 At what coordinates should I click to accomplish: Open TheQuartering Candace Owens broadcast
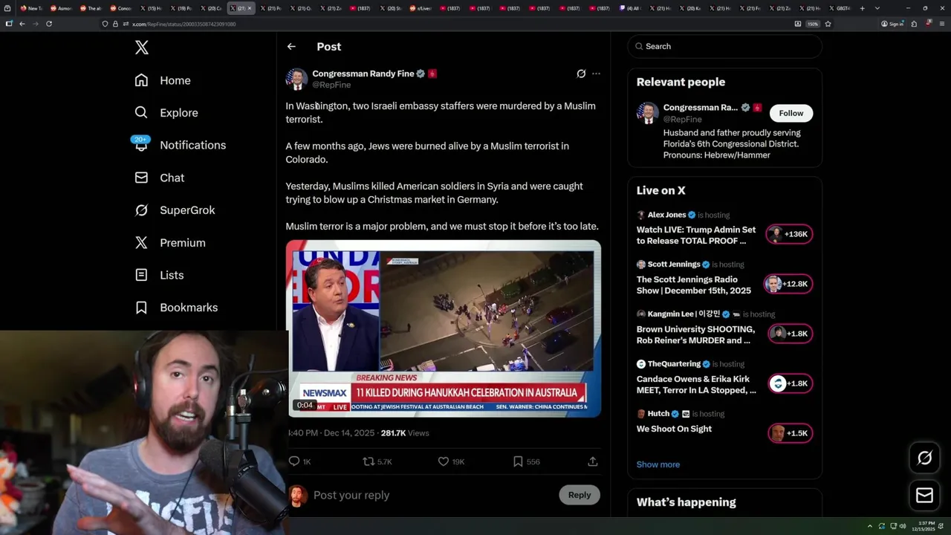pos(696,385)
